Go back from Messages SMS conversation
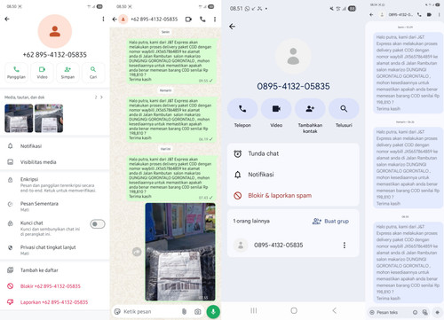Image resolution: width=444 pixels, height=320 pixels. coord(371,14)
